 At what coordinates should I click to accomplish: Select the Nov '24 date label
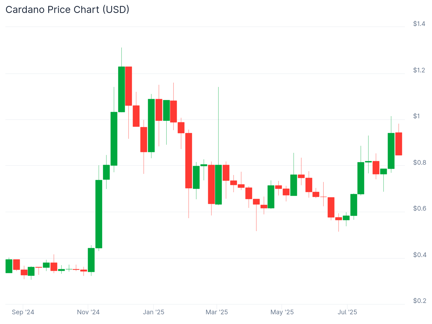coord(88,312)
